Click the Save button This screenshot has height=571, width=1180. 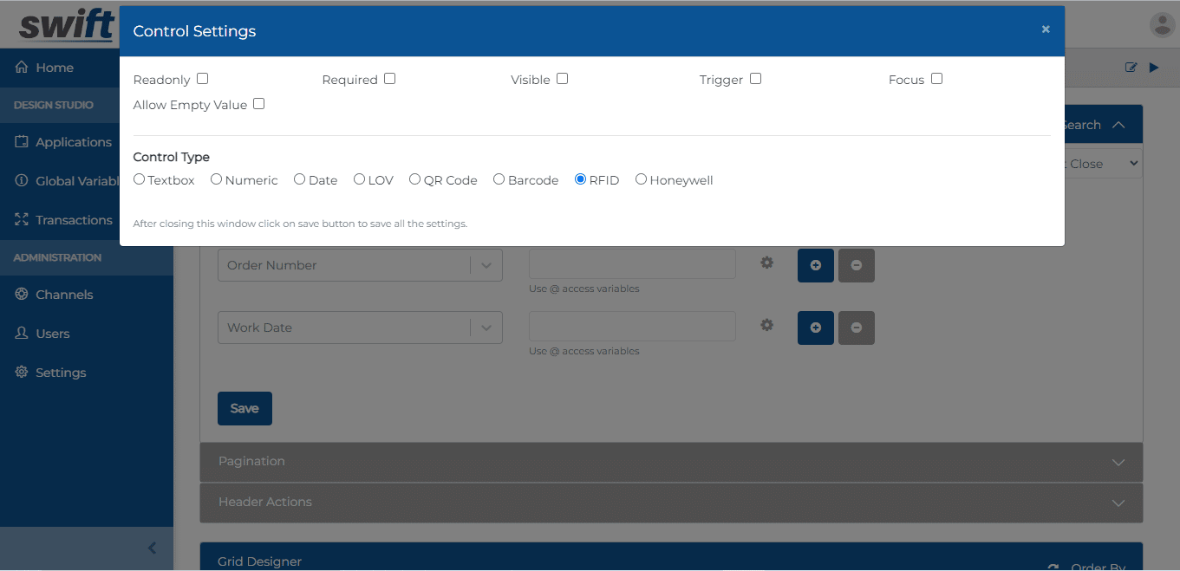tap(244, 408)
